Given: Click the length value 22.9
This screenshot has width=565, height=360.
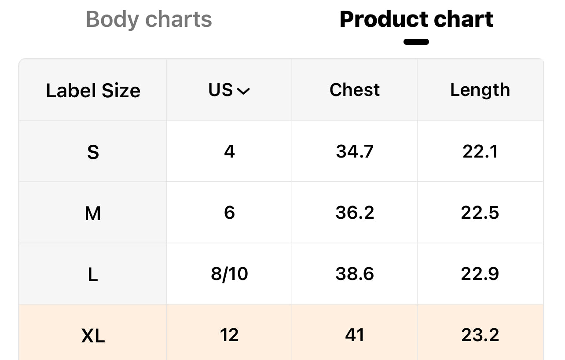Looking at the screenshot, I should pyautogui.click(x=480, y=274).
